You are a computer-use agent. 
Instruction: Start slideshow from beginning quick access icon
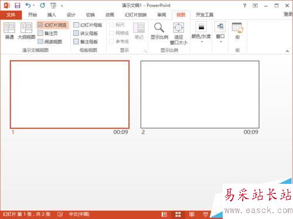[53, 6]
